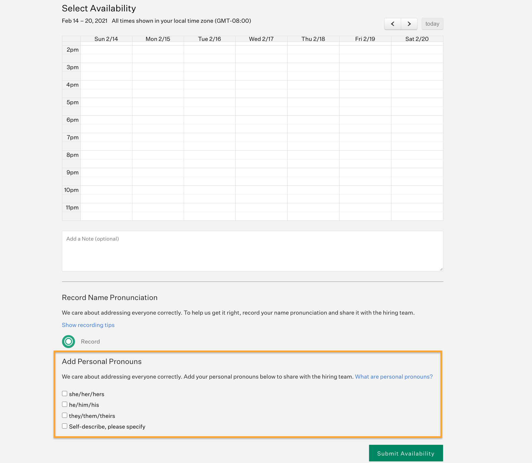The image size is (532, 463).
Task: Click the 11pm slot on Fri 2/19
Action: (365, 207)
